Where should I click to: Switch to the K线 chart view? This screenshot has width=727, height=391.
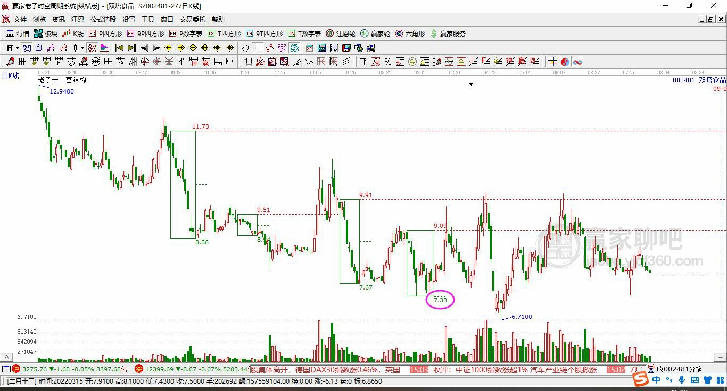[x=73, y=33]
